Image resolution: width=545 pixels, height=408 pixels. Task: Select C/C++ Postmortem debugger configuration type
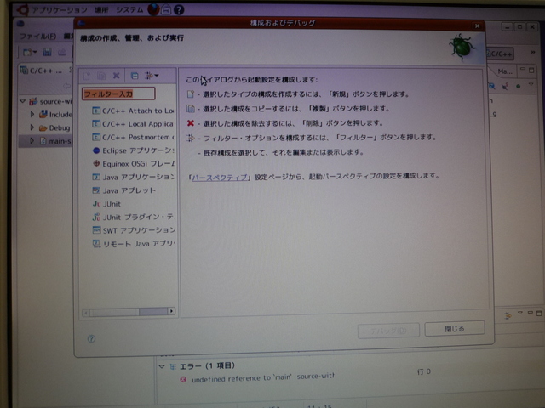(134, 138)
